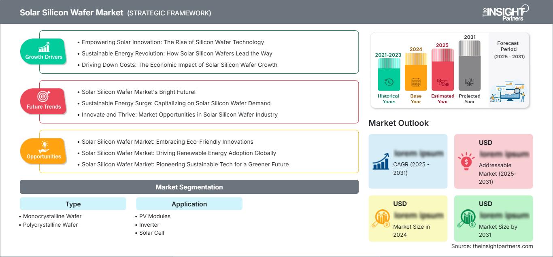Viewport: 553px width, 257px height.
Task: Click the Addressable Market dollar bulb icon
Action: point(466,161)
